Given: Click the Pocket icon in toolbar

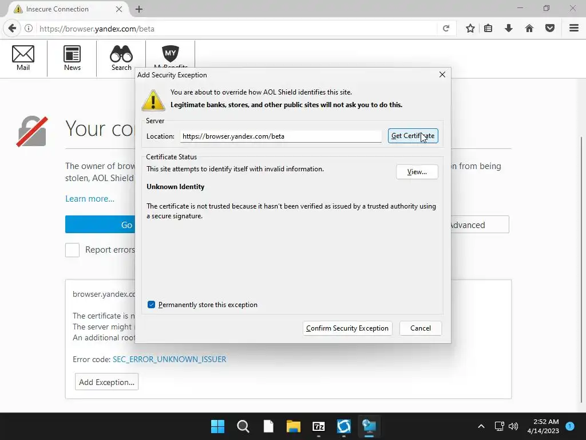Looking at the screenshot, I should click(x=550, y=29).
